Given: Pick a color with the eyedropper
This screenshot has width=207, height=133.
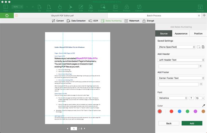Looking at the screenshot, I should pyautogui.click(x=204, y=106).
